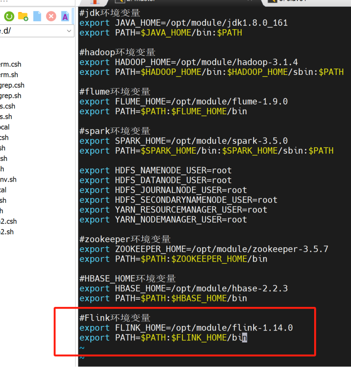This screenshot has width=351, height=367.
Task: Click the new folder icon
Action: tap(23, 17)
